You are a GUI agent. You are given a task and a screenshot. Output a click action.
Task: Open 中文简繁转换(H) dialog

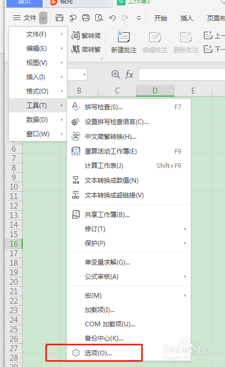coord(129,136)
